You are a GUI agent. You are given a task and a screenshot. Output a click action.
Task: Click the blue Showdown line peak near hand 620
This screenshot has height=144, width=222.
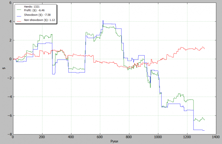pos(103,21)
